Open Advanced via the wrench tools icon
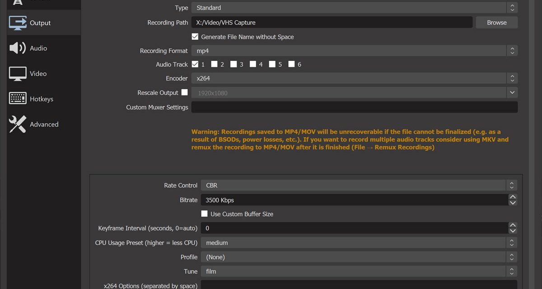The image size is (542, 289). pyautogui.click(x=18, y=124)
